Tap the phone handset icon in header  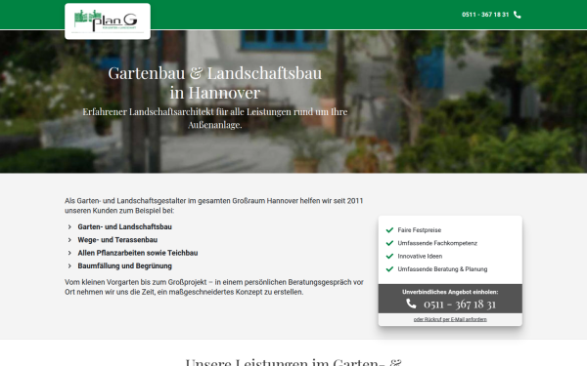[x=517, y=15]
